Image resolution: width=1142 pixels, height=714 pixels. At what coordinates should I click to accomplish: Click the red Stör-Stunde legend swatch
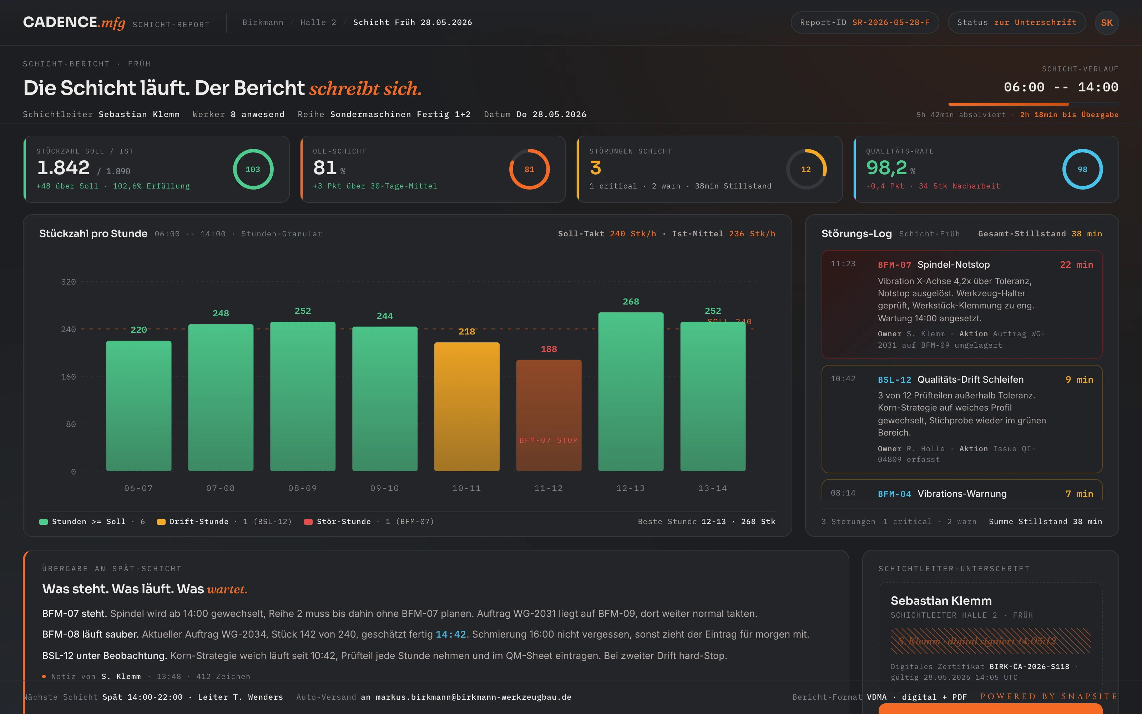(x=308, y=522)
